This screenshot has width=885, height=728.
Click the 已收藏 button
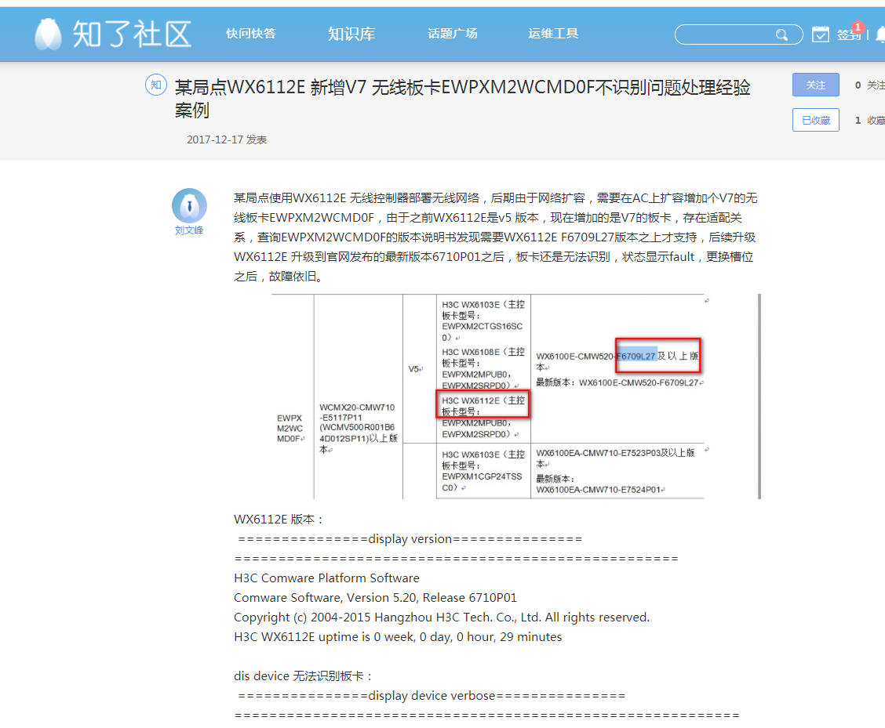tap(816, 120)
